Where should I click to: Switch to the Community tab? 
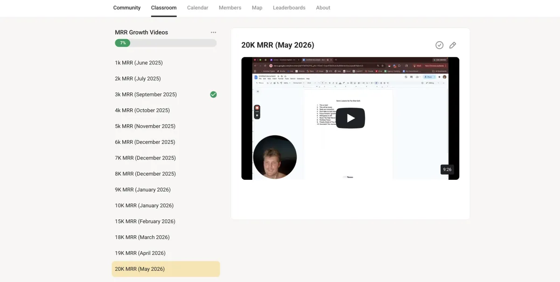[127, 7]
